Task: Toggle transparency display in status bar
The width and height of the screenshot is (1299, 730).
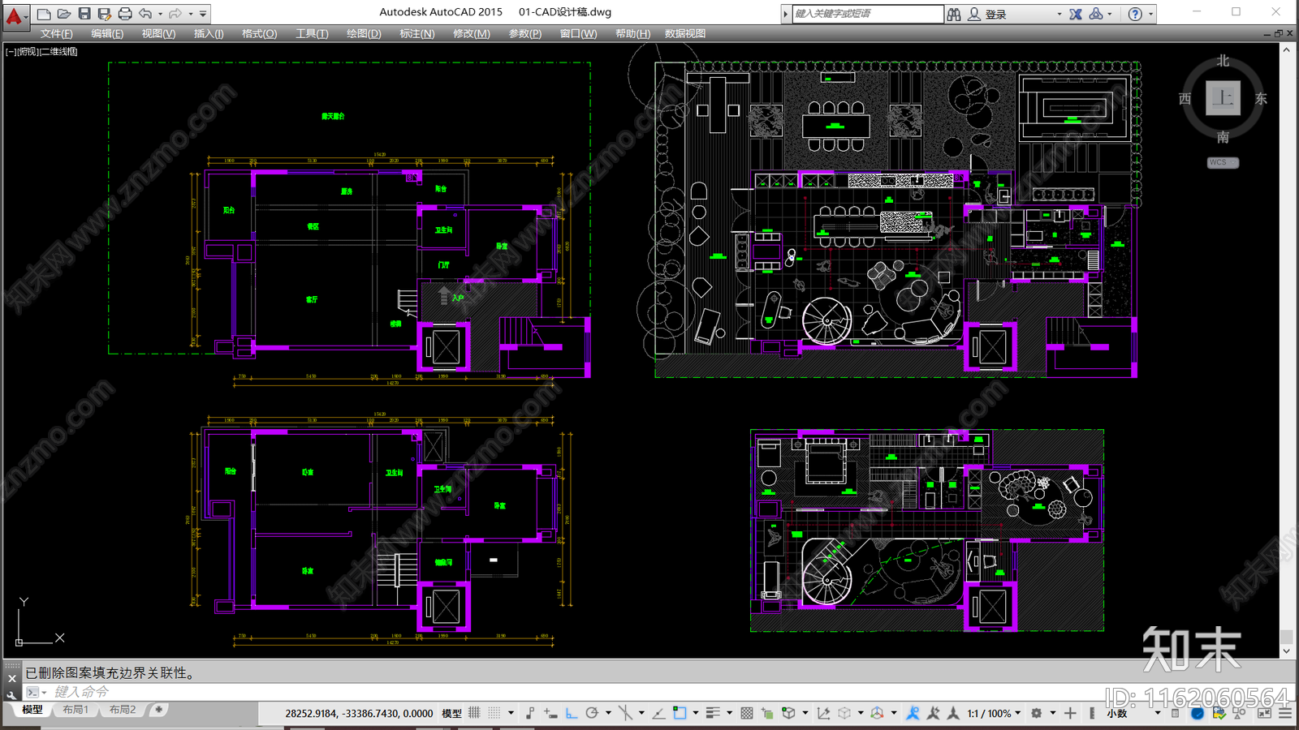Action: point(747,713)
